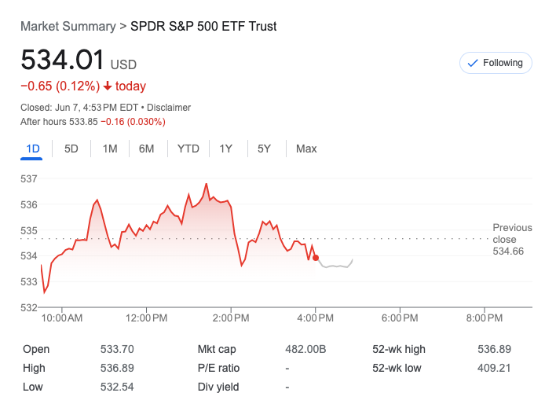Image resolution: width=556 pixels, height=404 pixels.
Task: Click the chart peak near 1:30 PM
Action: tap(207, 184)
